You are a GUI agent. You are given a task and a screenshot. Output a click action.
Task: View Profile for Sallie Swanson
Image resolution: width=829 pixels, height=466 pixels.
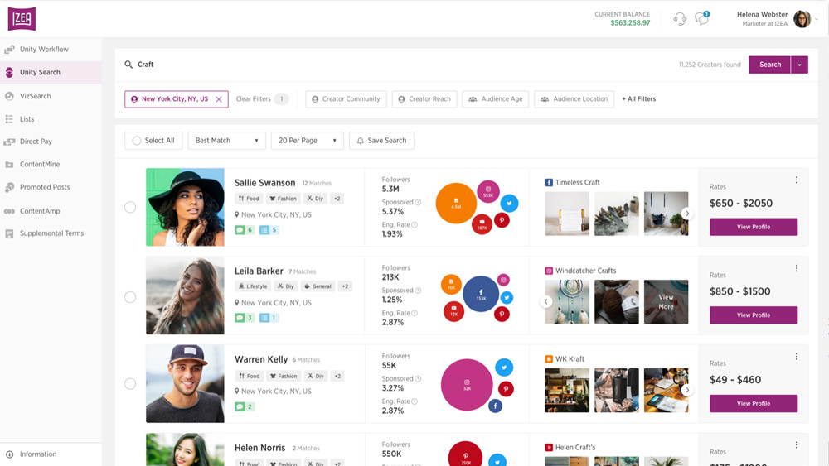pyautogui.click(x=754, y=227)
